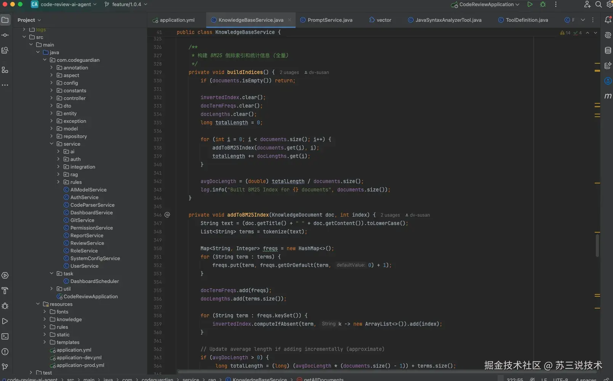The image size is (613, 381).
Task: Switch to JavaSyntaxAnalyzerTool.java tab
Action: [445, 20]
